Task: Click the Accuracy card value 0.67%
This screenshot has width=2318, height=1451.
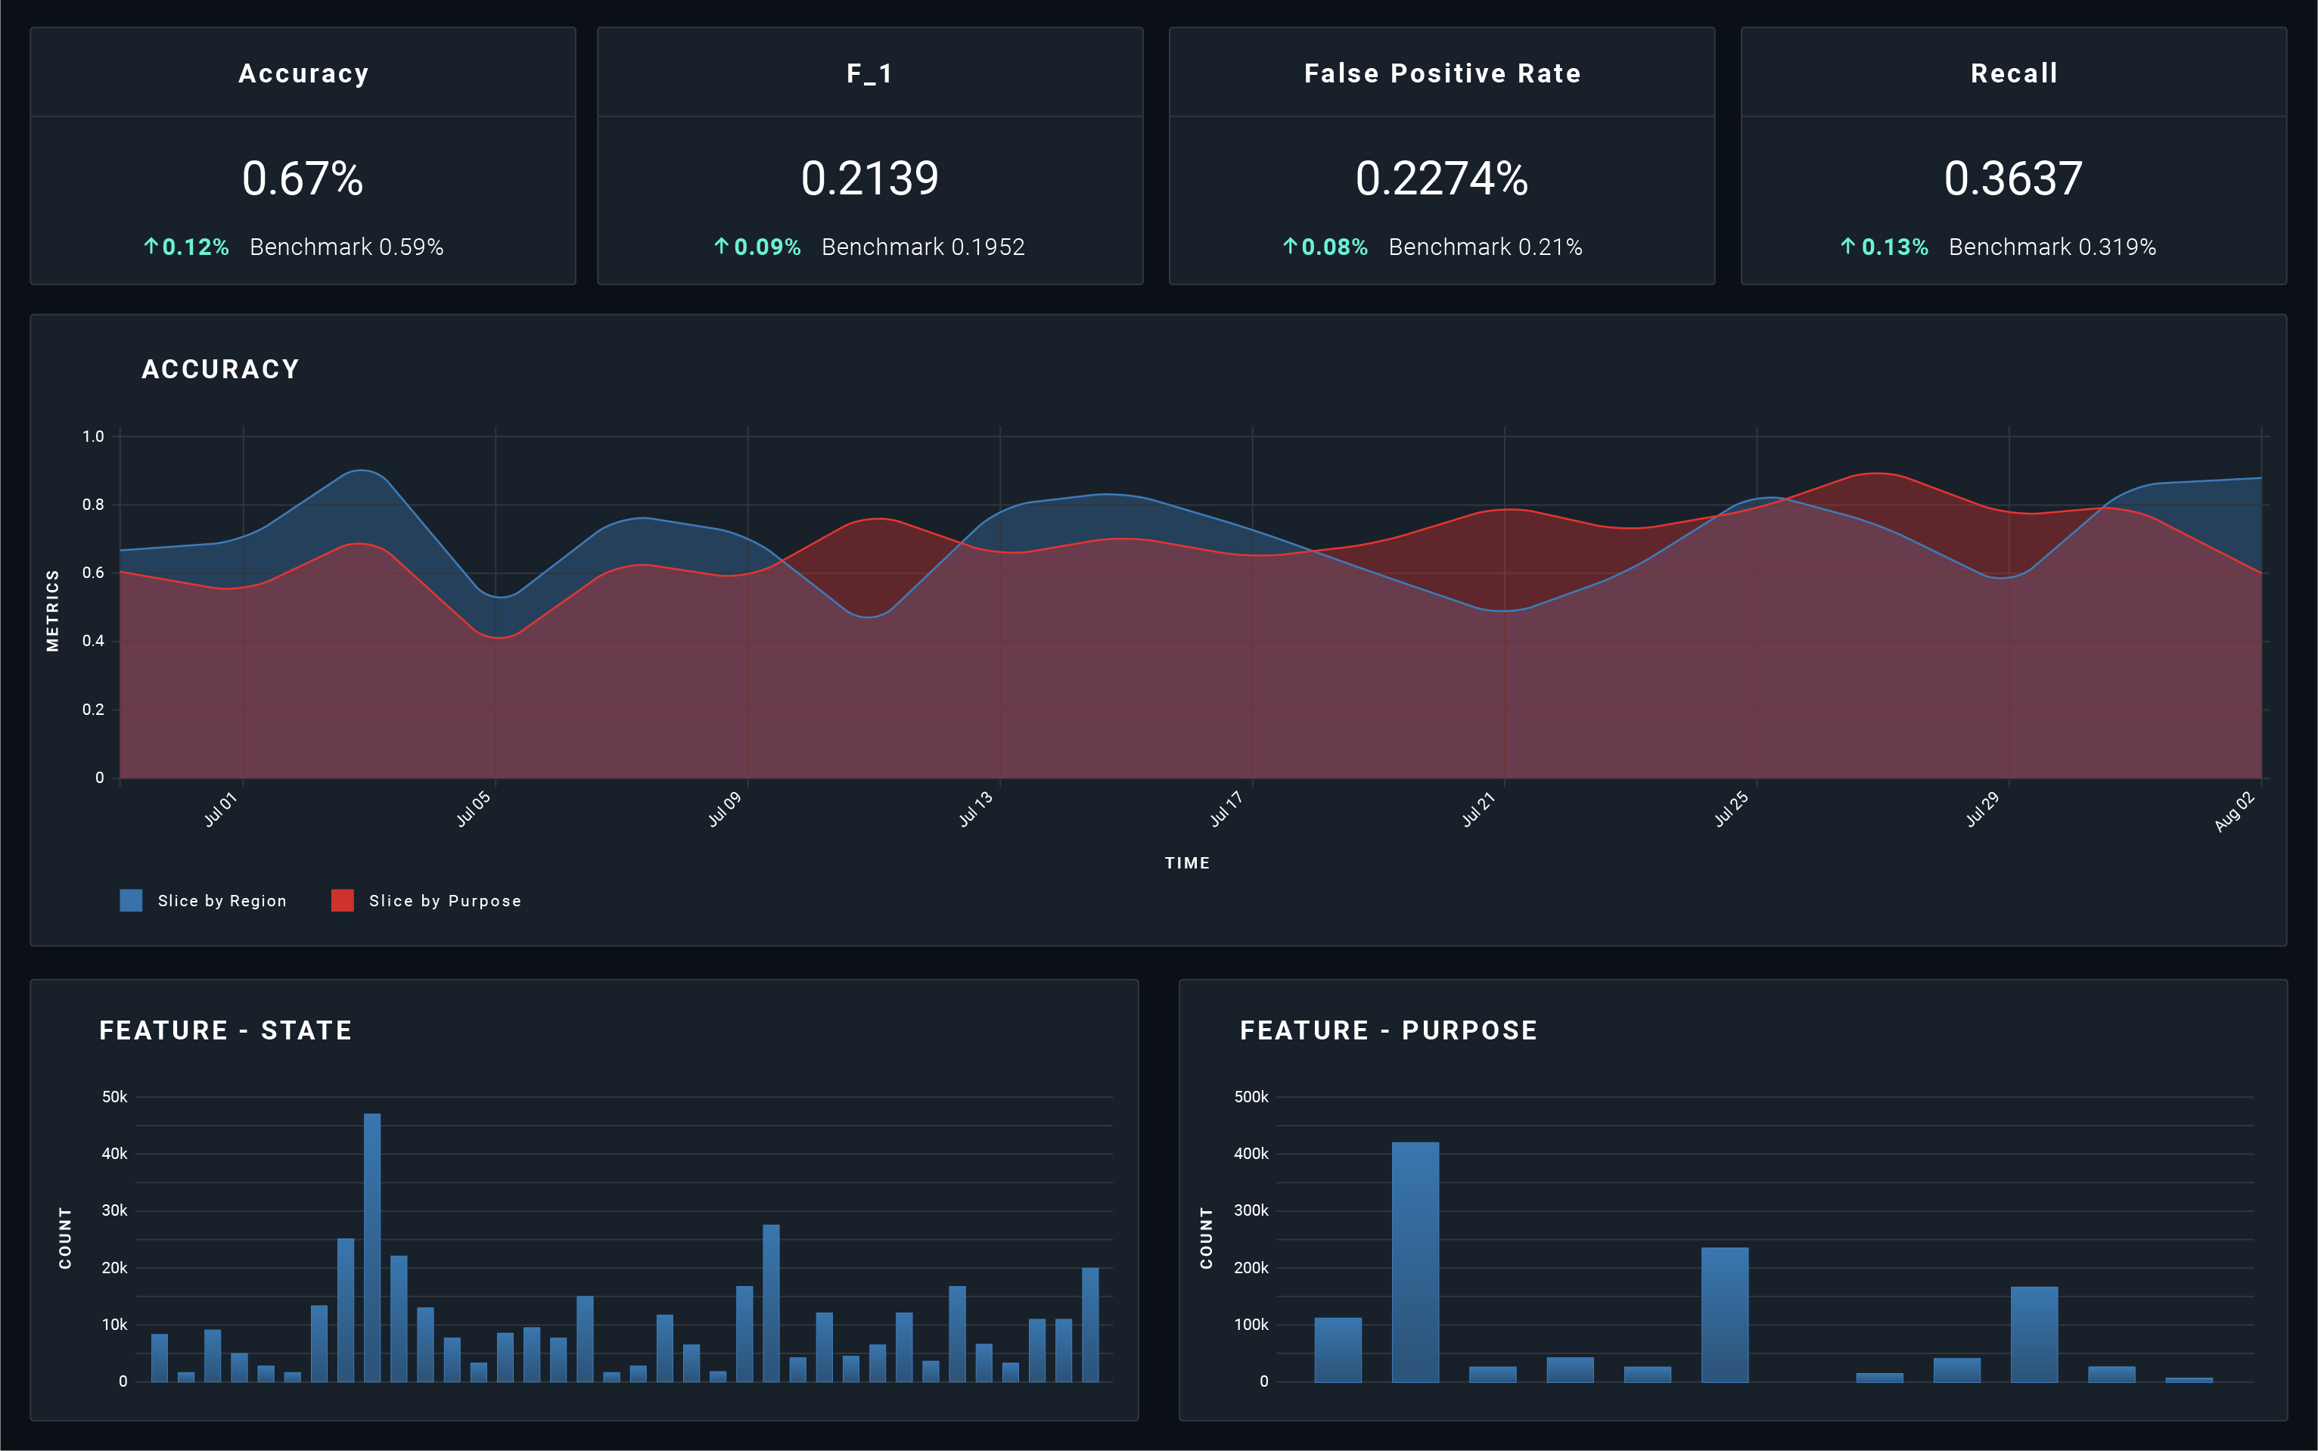Action: pos(302,179)
